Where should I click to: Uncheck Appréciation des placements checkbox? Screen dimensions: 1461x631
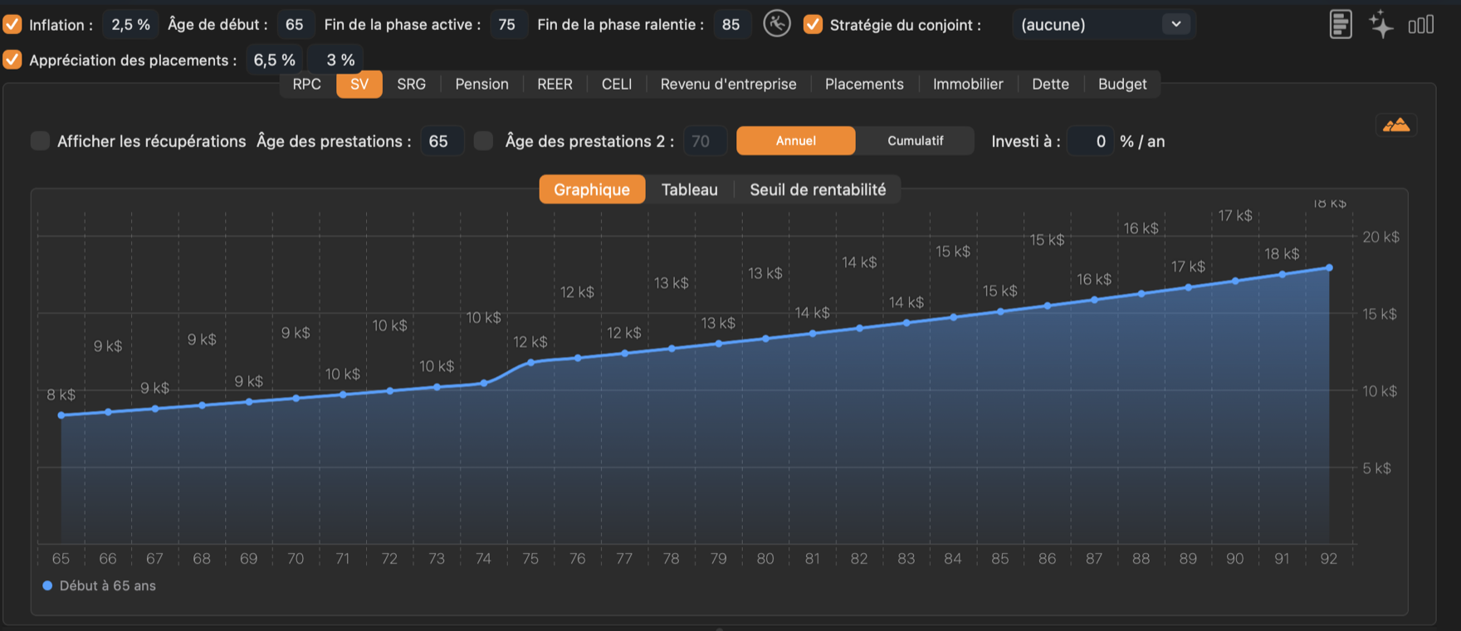pyautogui.click(x=12, y=60)
